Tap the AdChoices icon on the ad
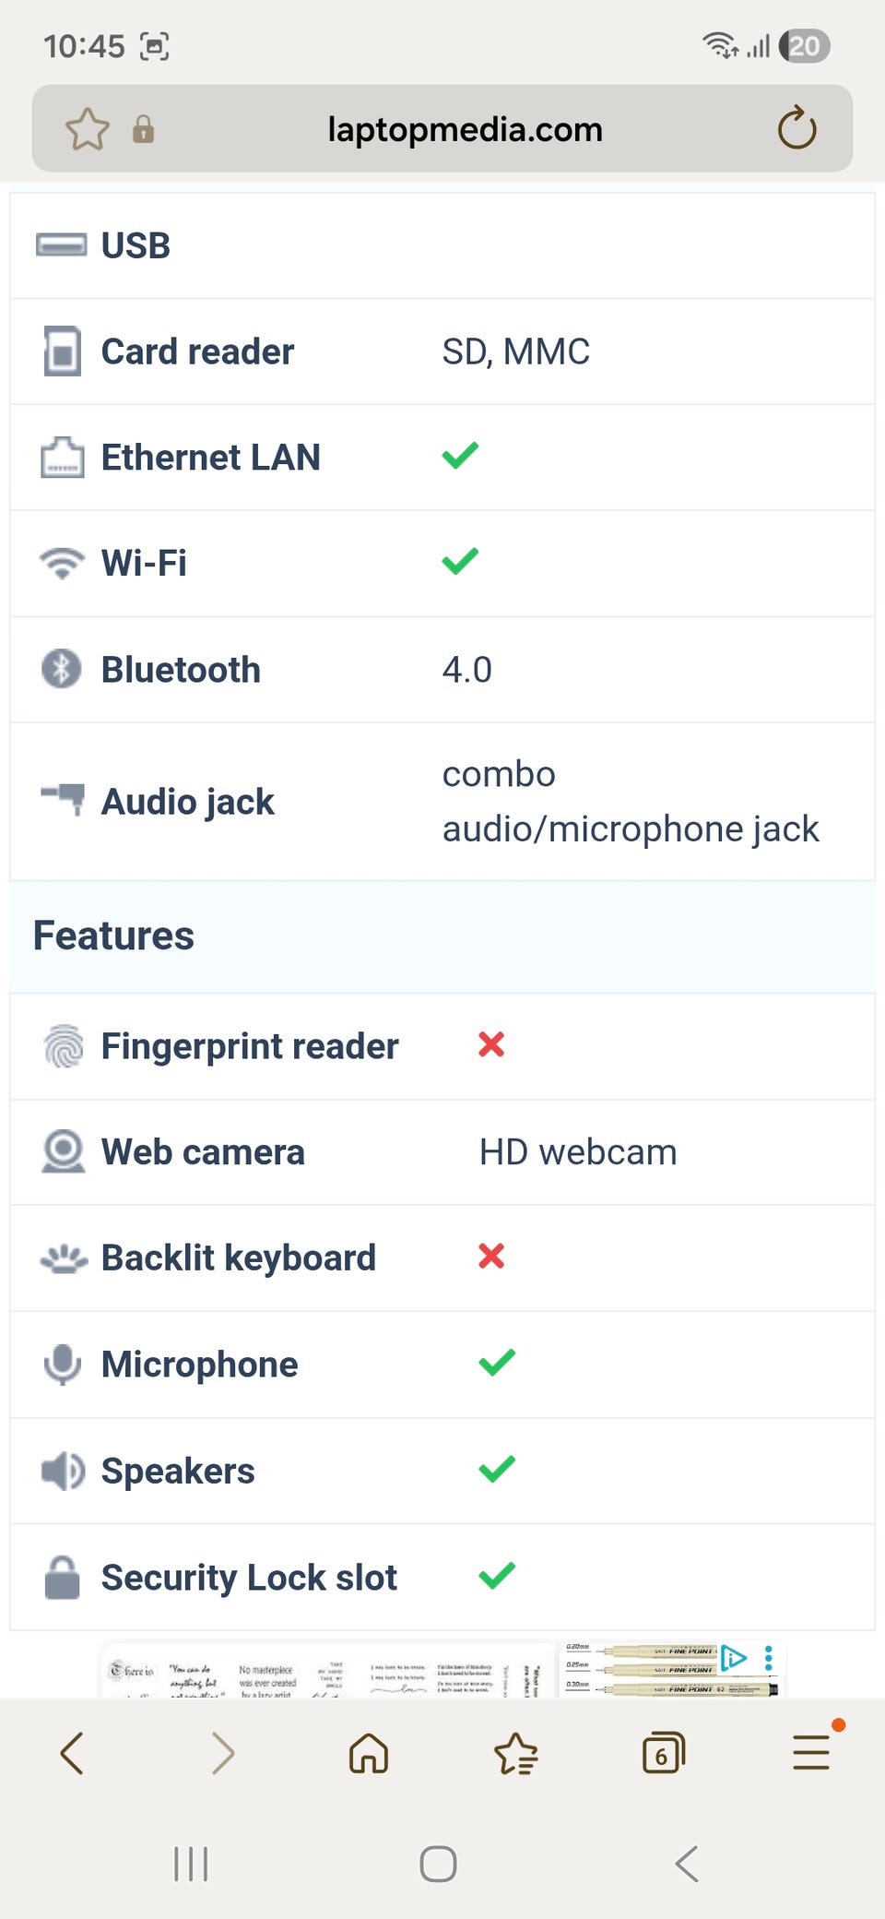 tap(734, 1658)
